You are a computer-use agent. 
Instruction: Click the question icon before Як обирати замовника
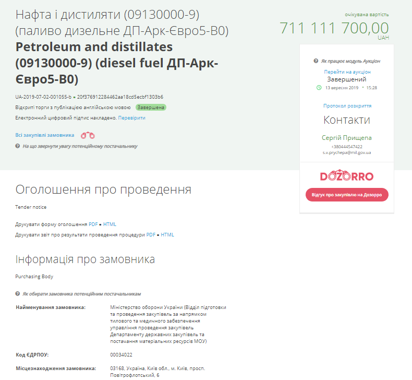pos(18,294)
